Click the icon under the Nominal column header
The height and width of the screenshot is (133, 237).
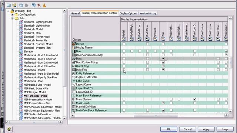[x=155, y=39]
